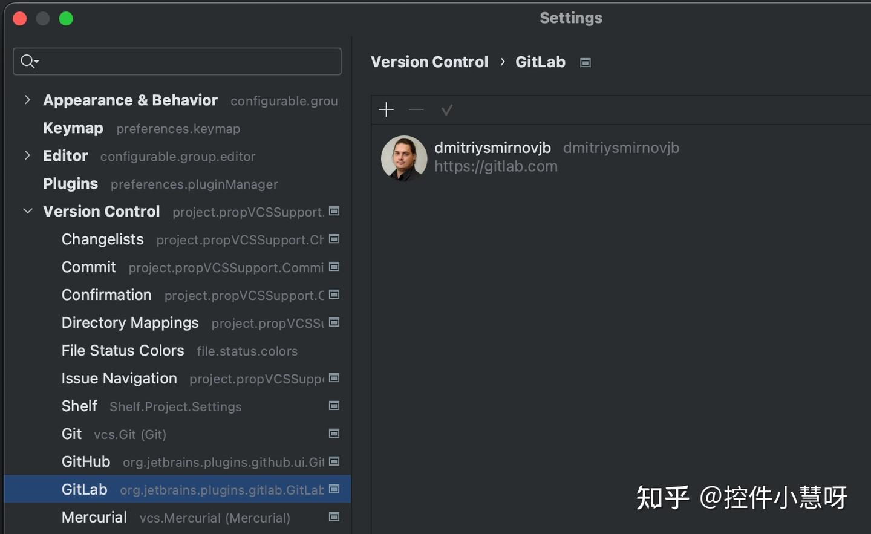Expand the Appearance & Behavior section
This screenshot has width=871, height=534.
click(x=27, y=100)
